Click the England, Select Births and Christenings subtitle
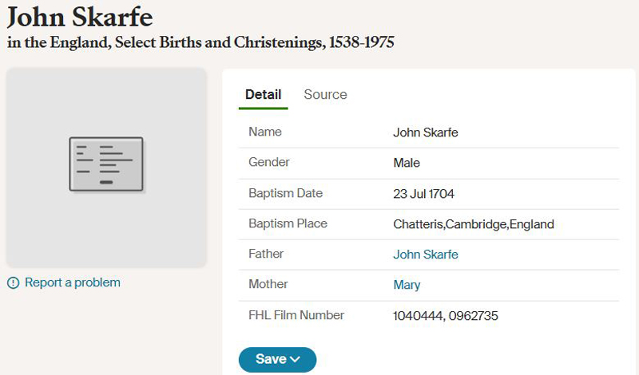Image resolution: width=639 pixels, height=375 pixels. pos(200,42)
